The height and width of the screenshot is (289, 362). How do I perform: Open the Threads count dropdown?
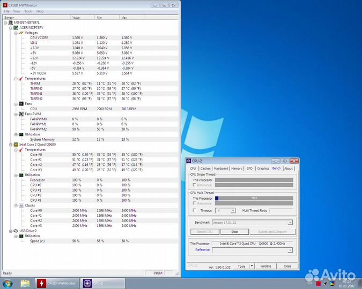click(233, 211)
